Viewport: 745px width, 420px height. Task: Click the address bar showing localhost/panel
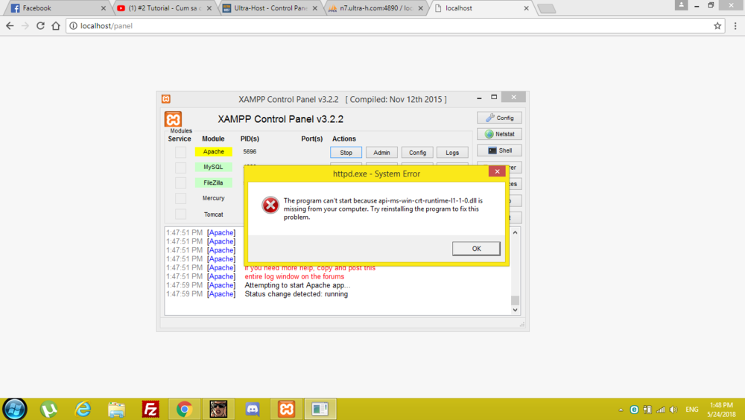point(394,25)
